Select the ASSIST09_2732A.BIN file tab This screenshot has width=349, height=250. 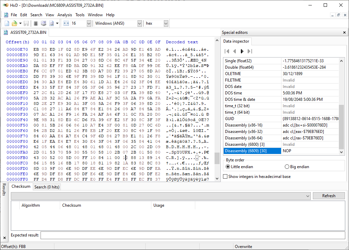[x=25, y=32]
